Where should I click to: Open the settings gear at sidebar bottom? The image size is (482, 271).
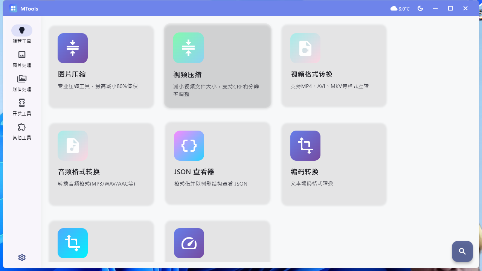[22, 257]
